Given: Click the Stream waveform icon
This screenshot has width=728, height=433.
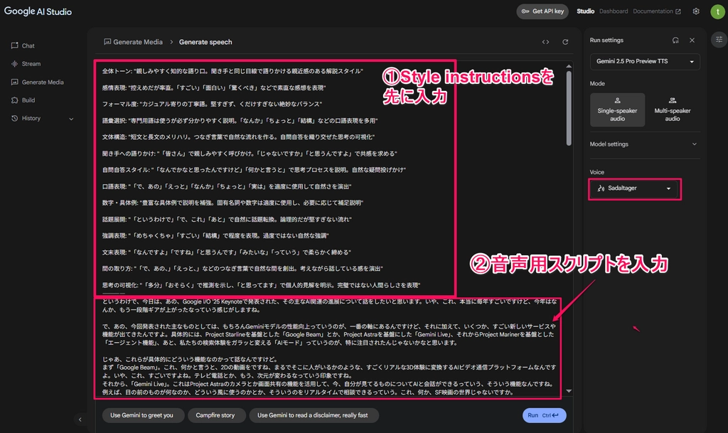Looking at the screenshot, I should 14,63.
